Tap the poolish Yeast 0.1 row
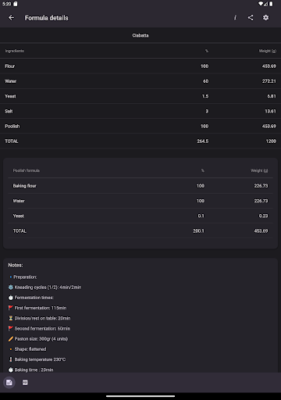 pyautogui.click(x=140, y=216)
